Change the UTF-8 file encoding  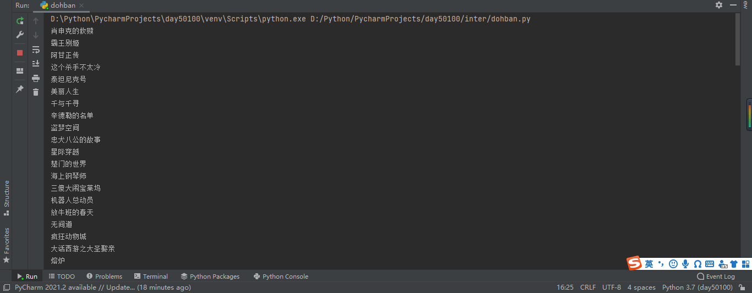tap(612, 288)
